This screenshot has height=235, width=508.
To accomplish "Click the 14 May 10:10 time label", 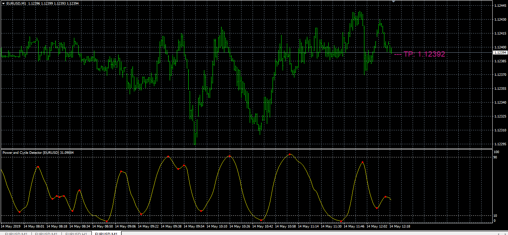I will pyautogui.click(x=217, y=226).
